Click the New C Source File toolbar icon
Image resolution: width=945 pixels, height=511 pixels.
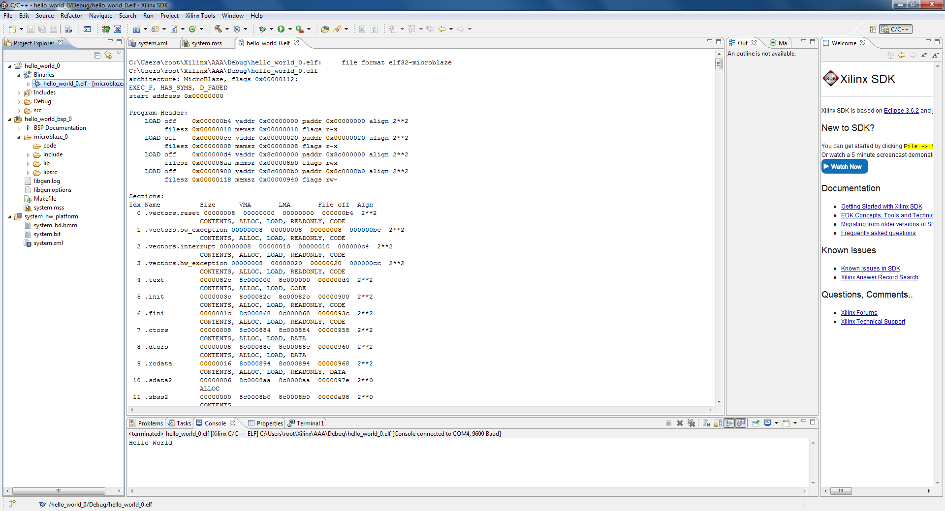point(174,29)
